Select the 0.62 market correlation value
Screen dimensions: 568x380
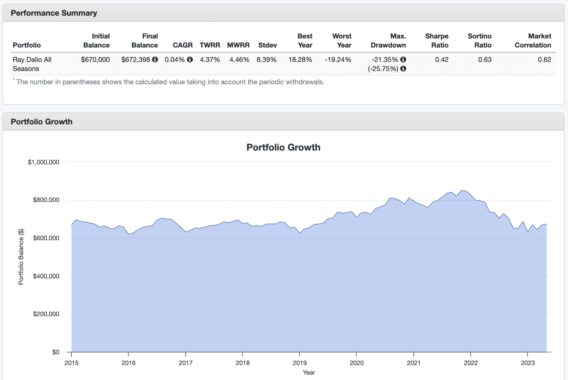pos(545,60)
